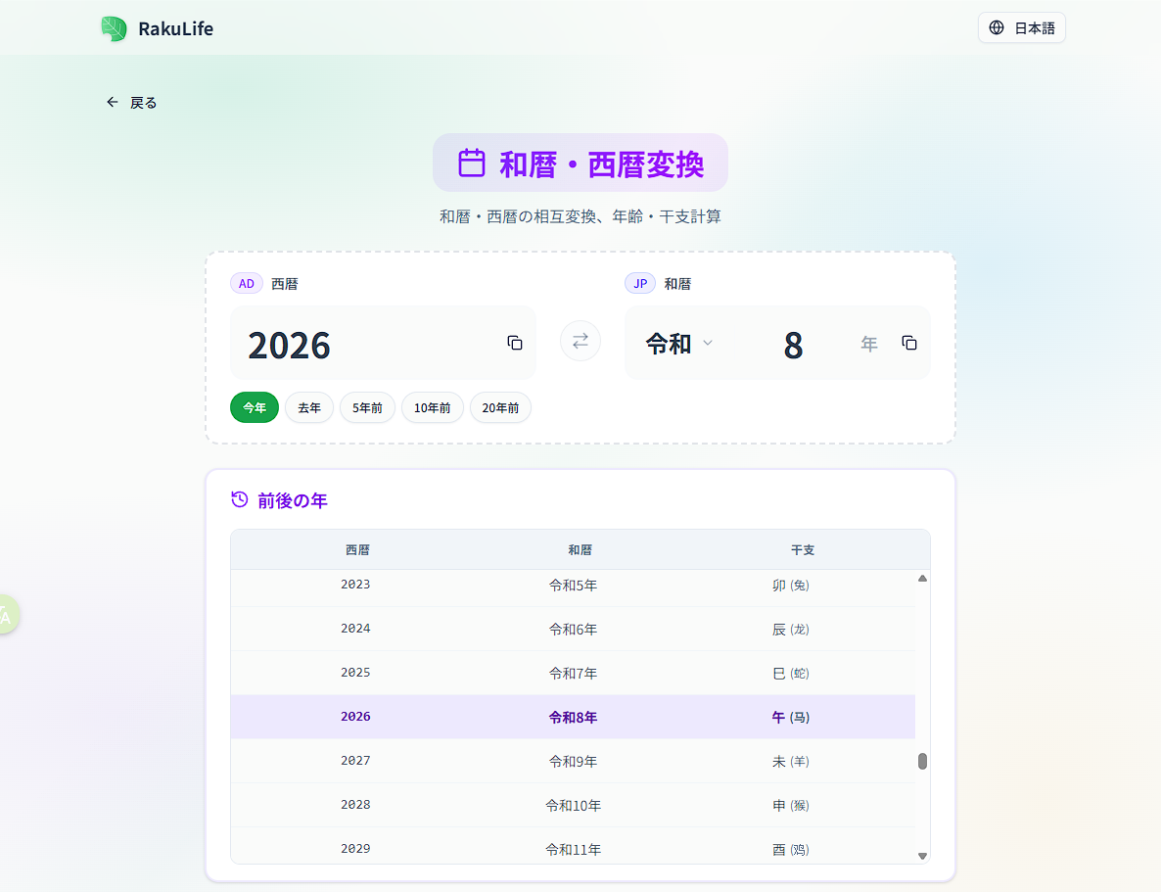Click the history clock icon
The height and width of the screenshot is (892, 1161).
(239, 500)
